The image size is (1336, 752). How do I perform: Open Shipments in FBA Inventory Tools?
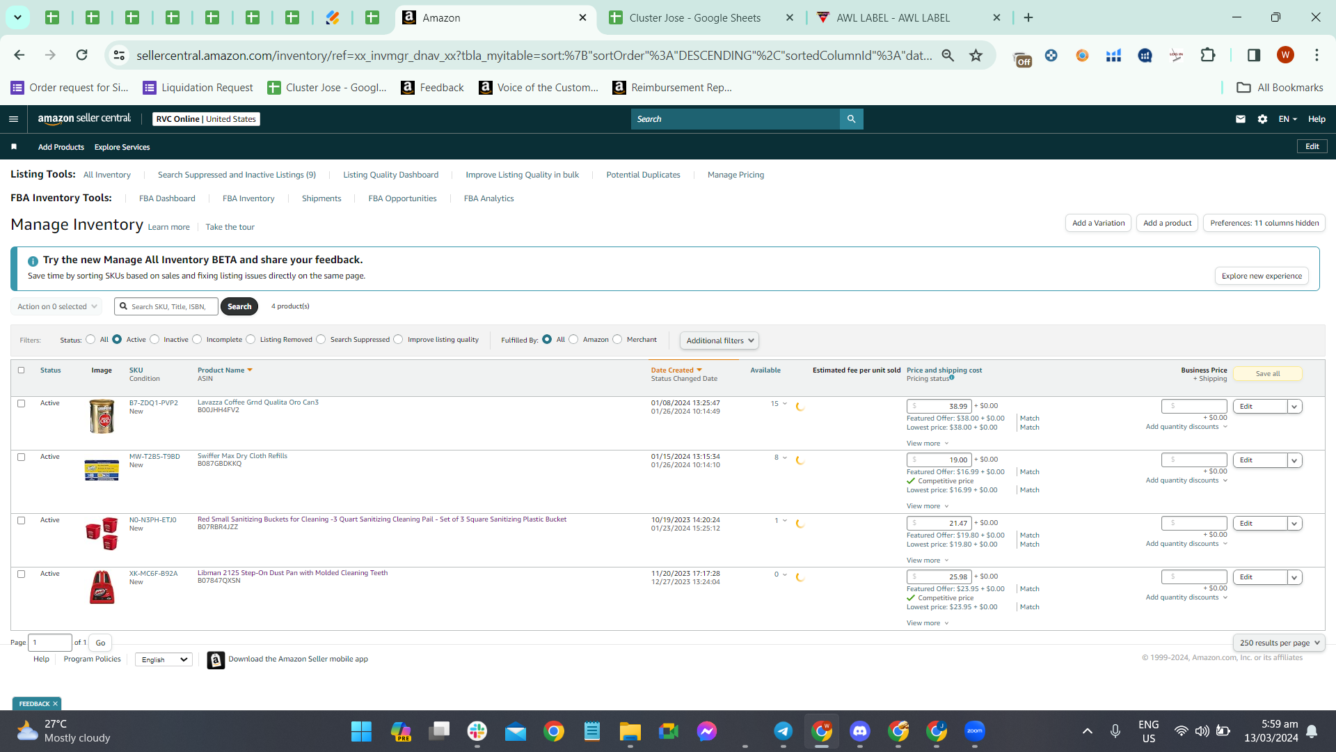[x=321, y=198]
